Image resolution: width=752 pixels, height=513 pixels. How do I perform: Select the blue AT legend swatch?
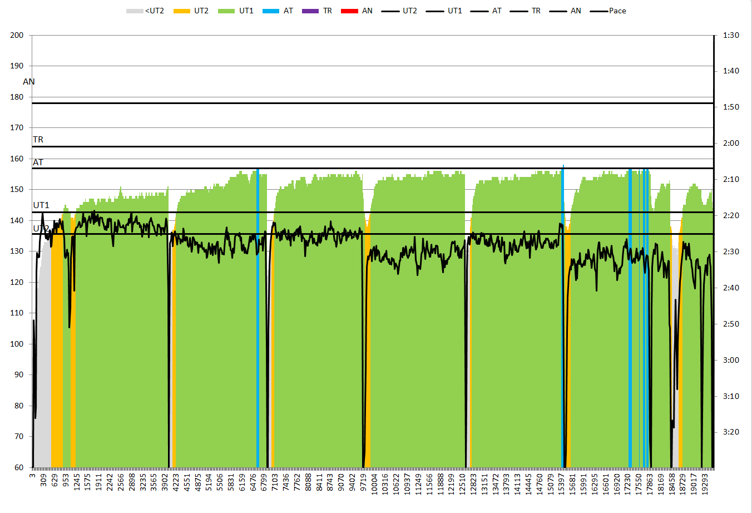click(x=271, y=11)
